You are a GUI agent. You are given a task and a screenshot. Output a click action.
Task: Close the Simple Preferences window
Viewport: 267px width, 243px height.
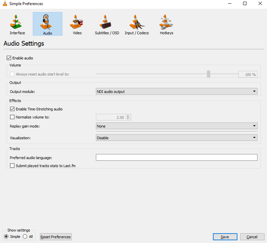pyautogui.click(x=260, y=4)
